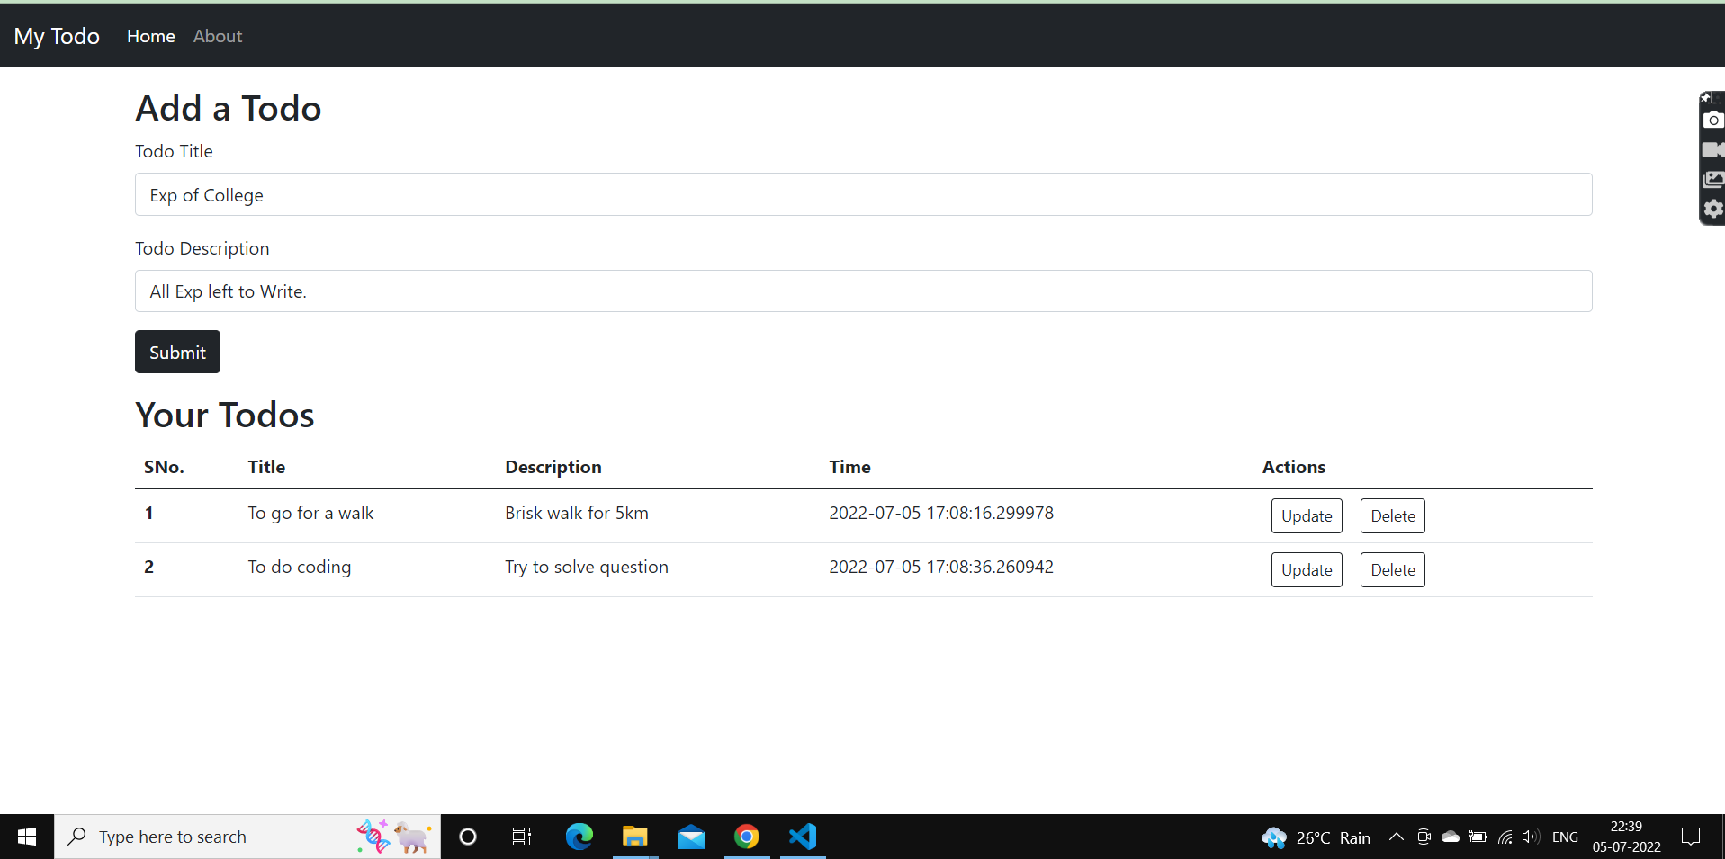Toggle the Wi-Fi network icon in system tray
Viewport: 1725px width, 859px height.
pos(1505,836)
